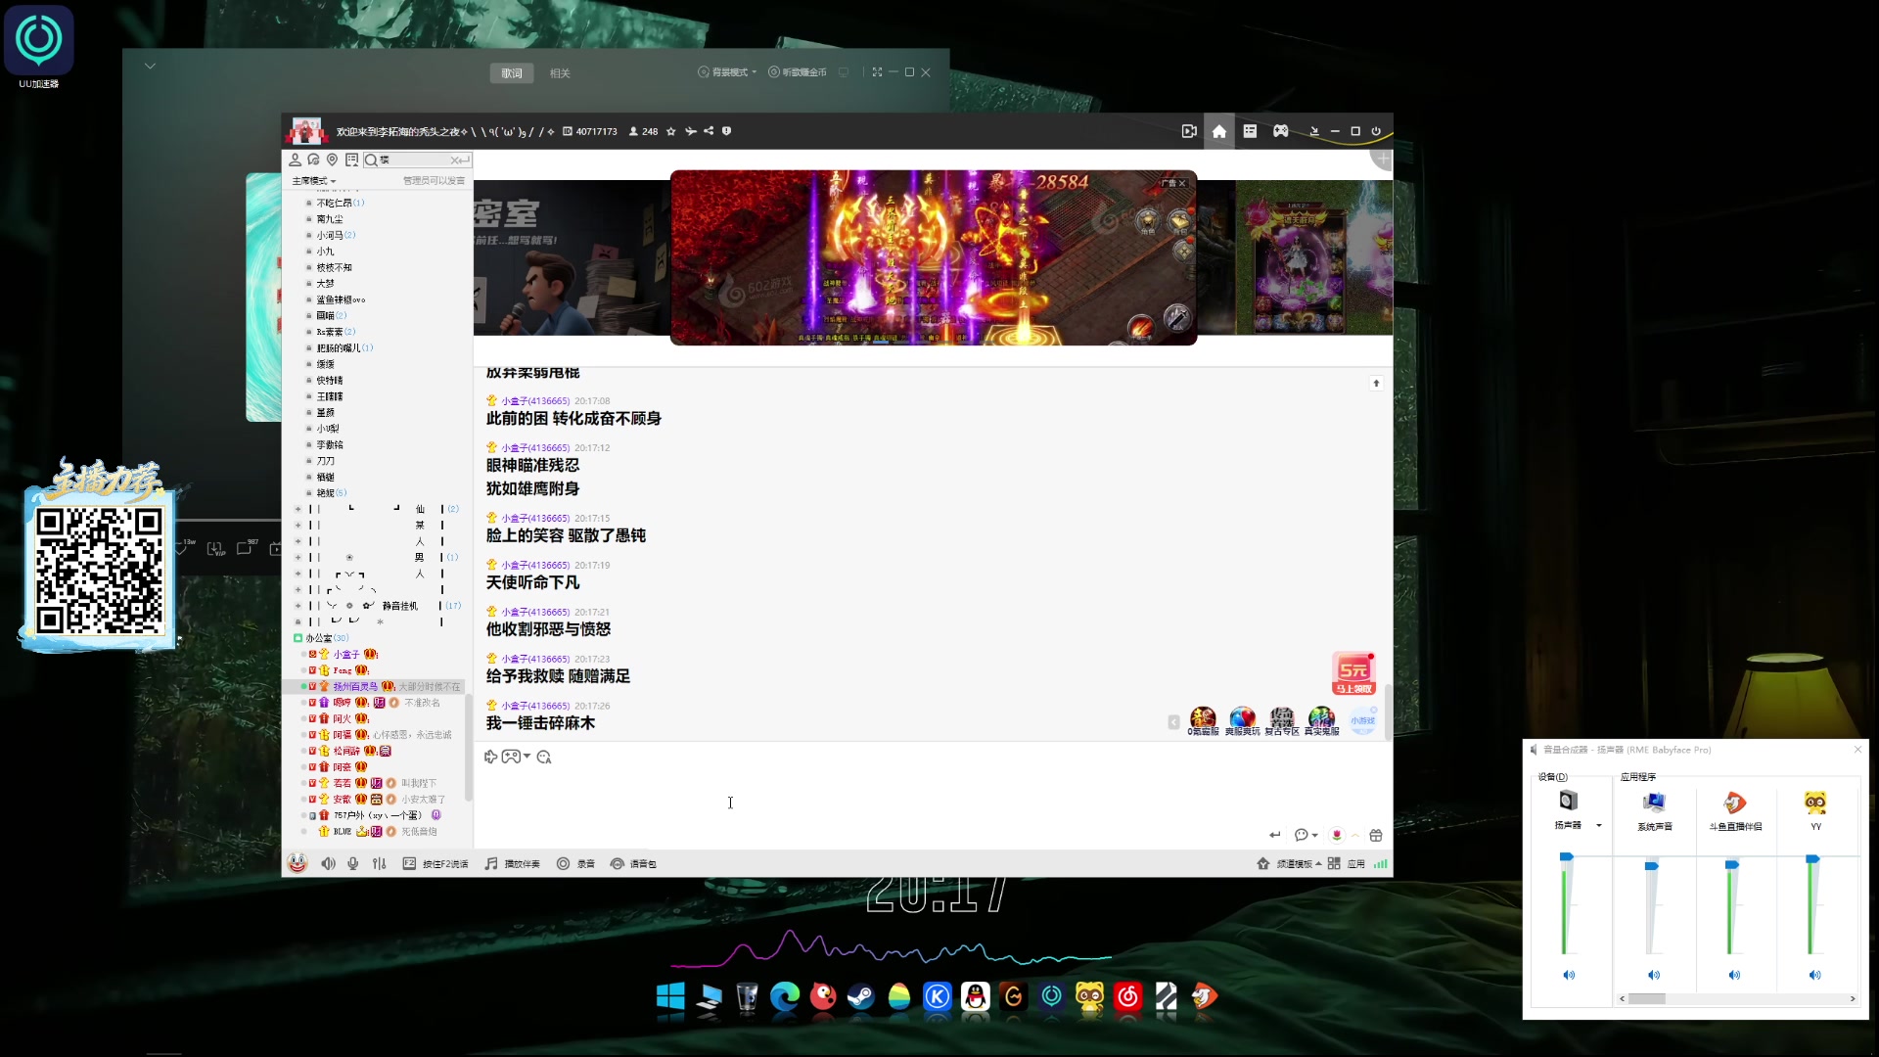The image size is (1879, 1057).
Task: Click the video camera icon in YY title bar
Action: [1189, 131]
